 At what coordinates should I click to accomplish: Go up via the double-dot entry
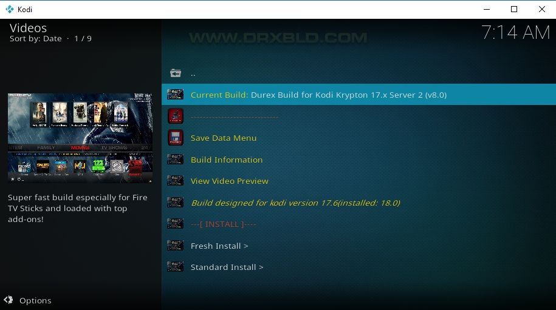(x=193, y=74)
